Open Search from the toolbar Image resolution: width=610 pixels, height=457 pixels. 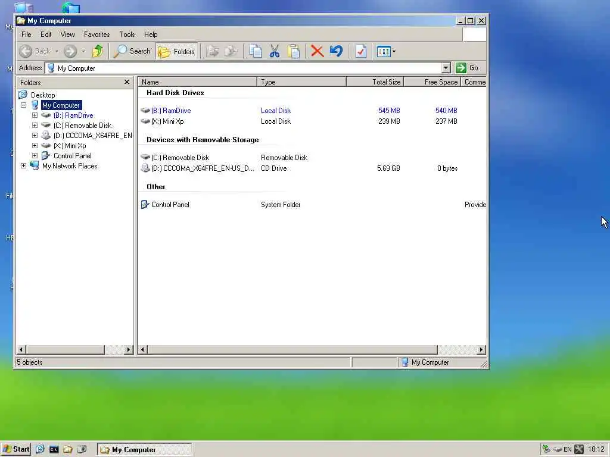point(132,51)
